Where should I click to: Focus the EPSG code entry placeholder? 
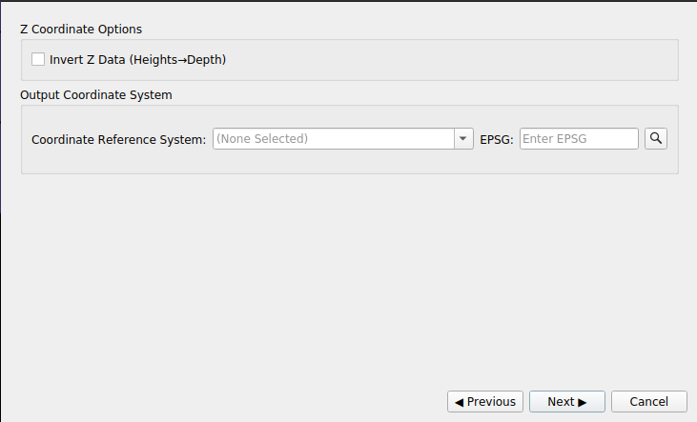tap(554, 139)
